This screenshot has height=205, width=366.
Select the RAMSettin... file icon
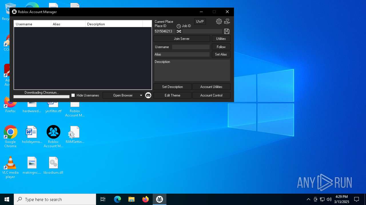coord(75,135)
